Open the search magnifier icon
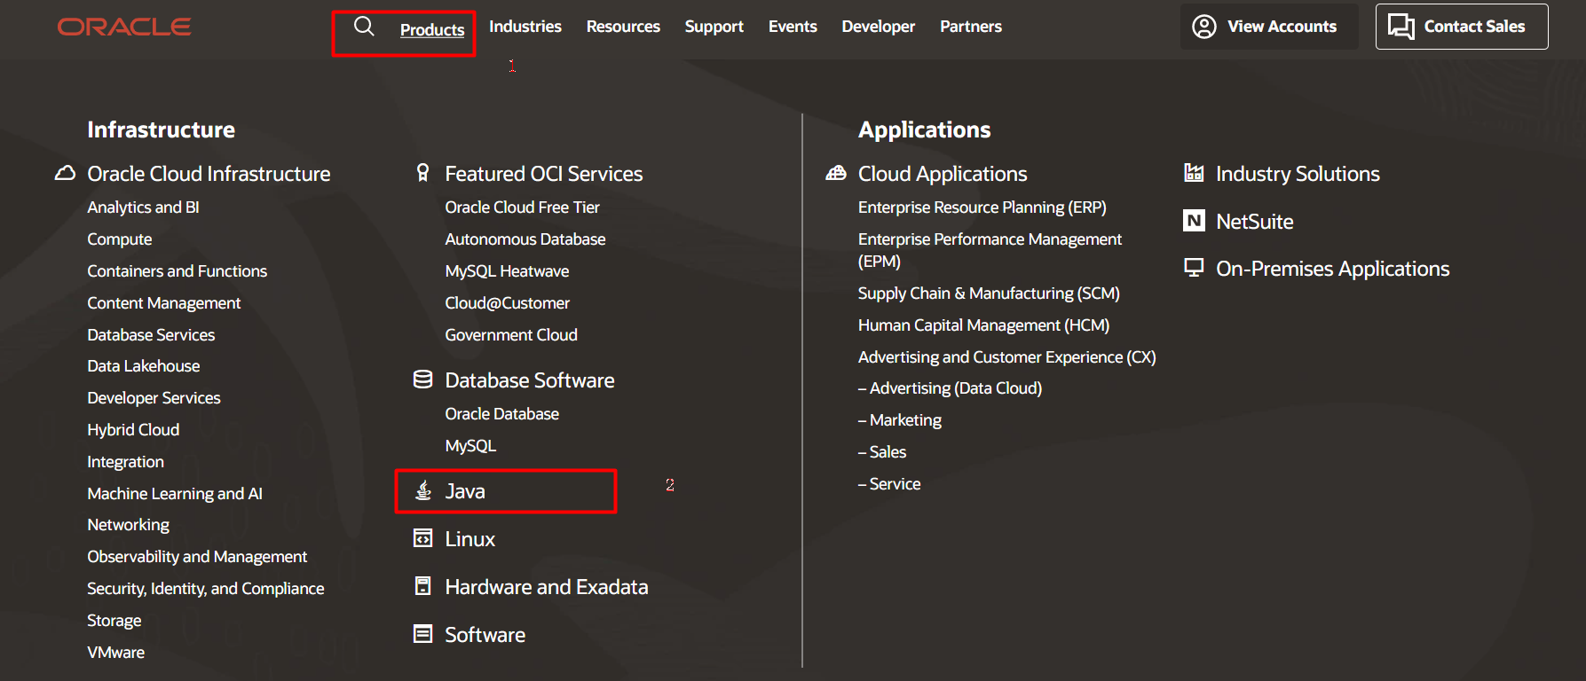Viewport: 1586px width, 681px height. (x=364, y=27)
